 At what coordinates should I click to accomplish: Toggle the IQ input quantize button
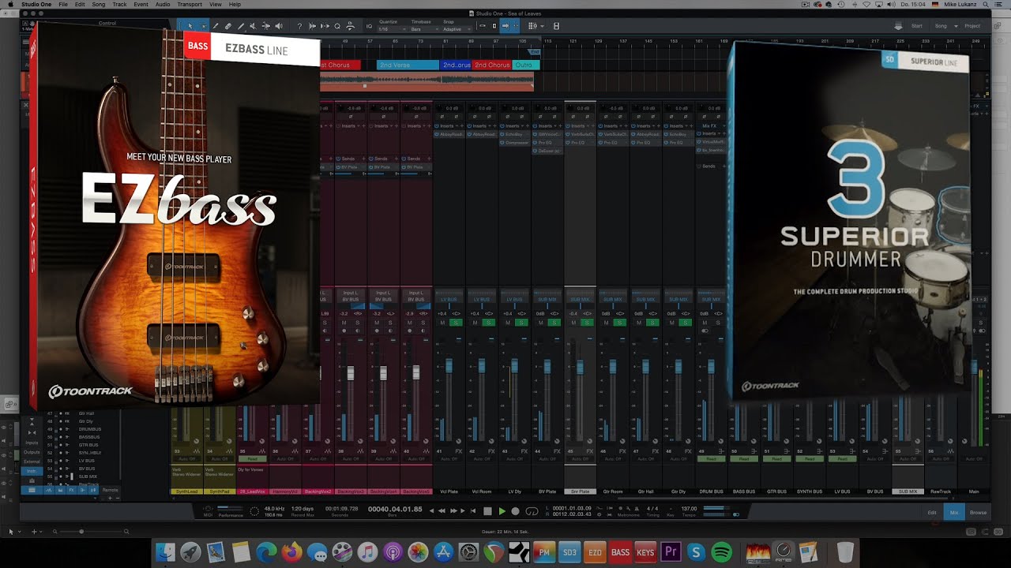pos(369,26)
